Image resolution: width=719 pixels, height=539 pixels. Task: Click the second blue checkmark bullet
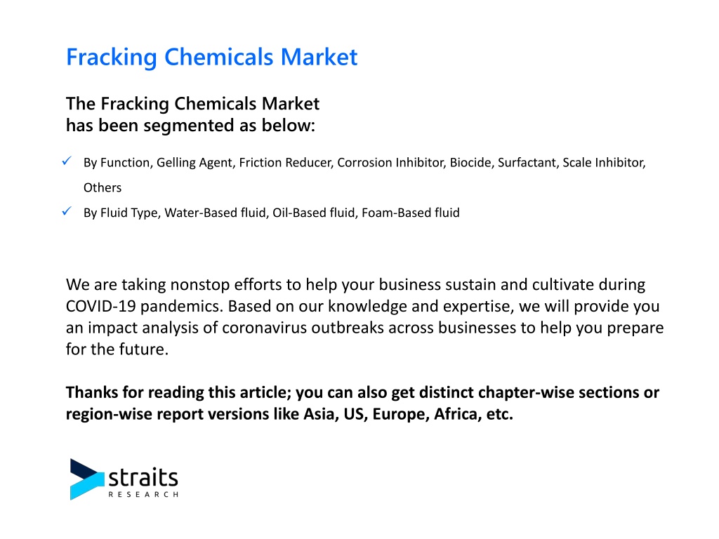tap(67, 211)
